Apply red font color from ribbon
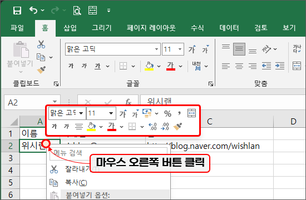Screen dimensions: 306x200 coord(171,66)
